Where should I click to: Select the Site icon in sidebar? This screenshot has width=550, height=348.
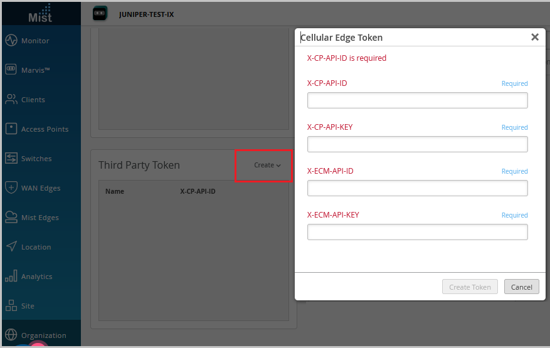click(11, 306)
